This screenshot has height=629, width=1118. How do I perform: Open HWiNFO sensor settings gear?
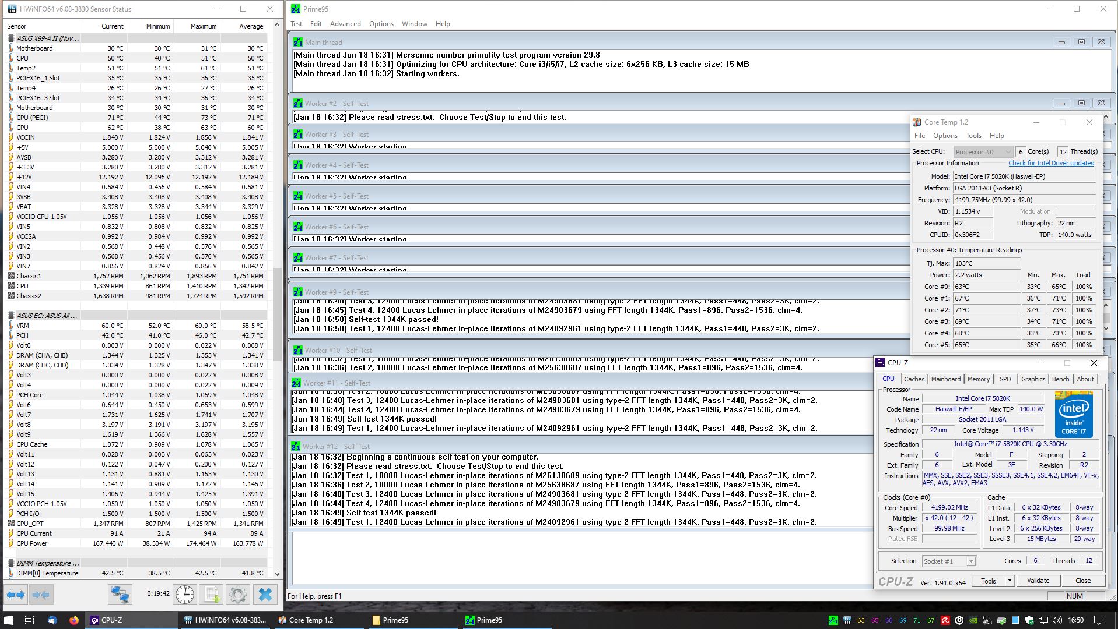[x=237, y=595]
